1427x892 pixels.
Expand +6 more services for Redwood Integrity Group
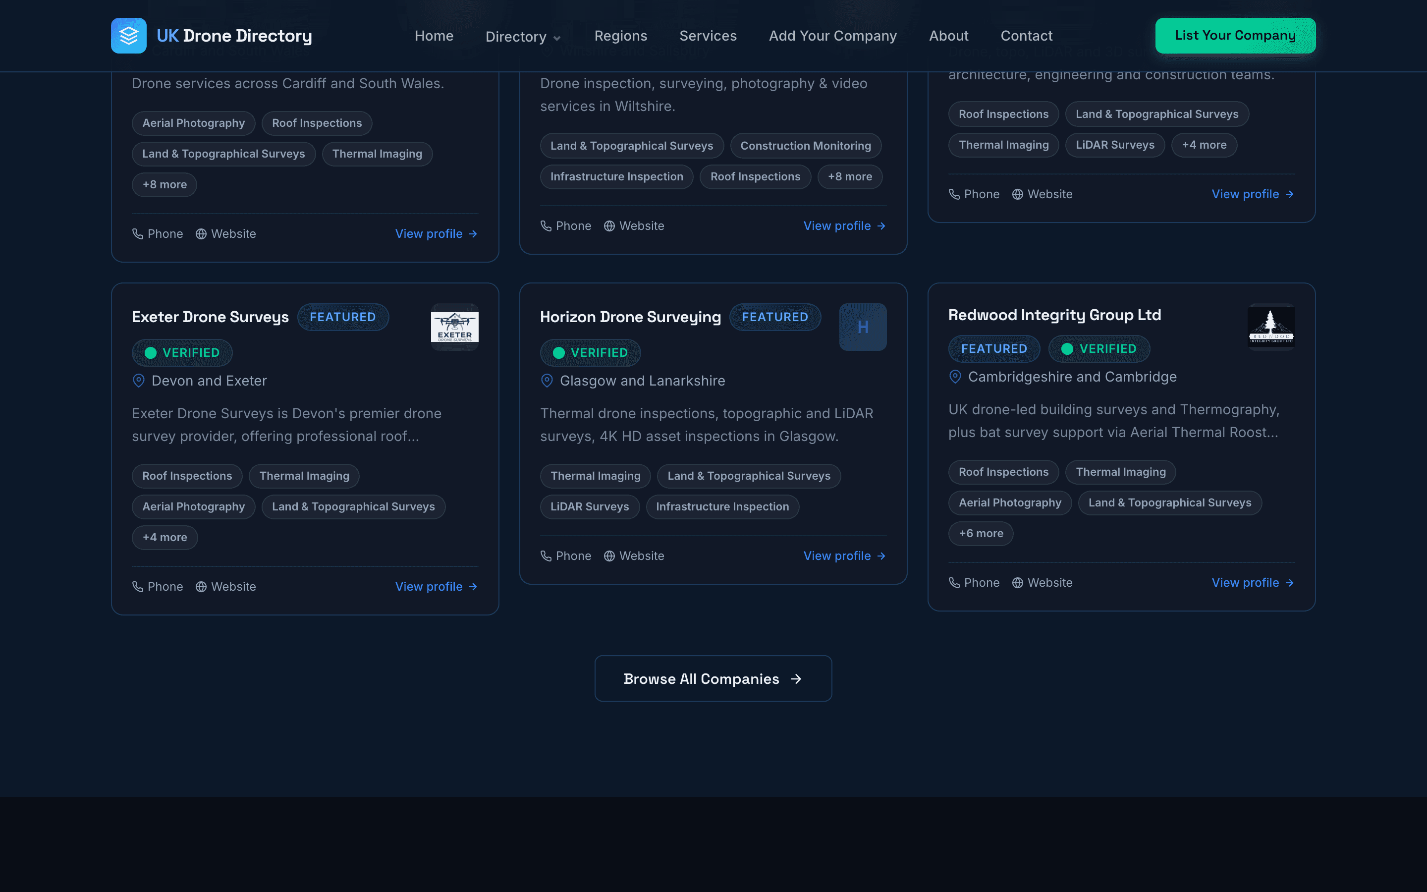(981, 533)
